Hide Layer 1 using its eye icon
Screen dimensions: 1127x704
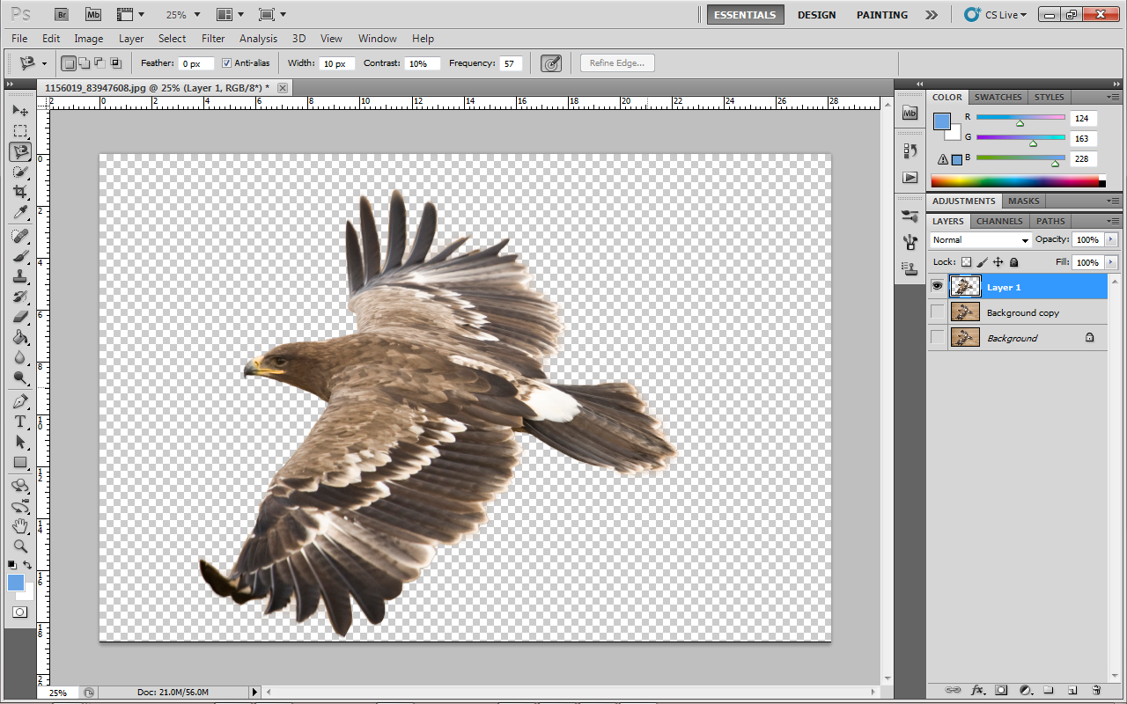pyautogui.click(x=937, y=287)
